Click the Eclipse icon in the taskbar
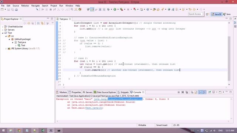Image resolution: width=237 pixels, height=133 pixels. pos(51,130)
